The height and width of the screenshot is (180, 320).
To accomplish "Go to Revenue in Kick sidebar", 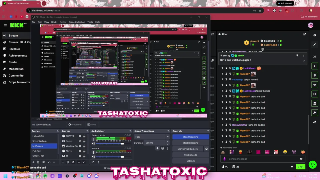I will pyautogui.click(x=14, y=49).
